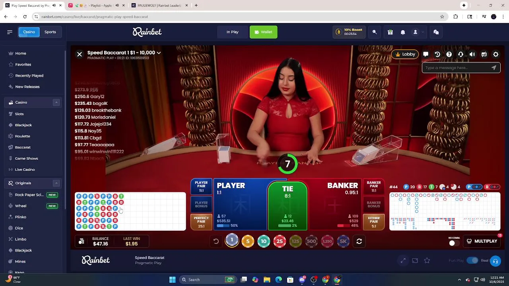This screenshot has width=509, height=286.
Task: Bet on TIE 8:1 area
Action: click(288, 206)
